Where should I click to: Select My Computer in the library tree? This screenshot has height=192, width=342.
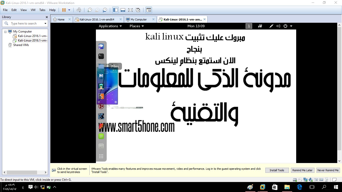point(23,31)
